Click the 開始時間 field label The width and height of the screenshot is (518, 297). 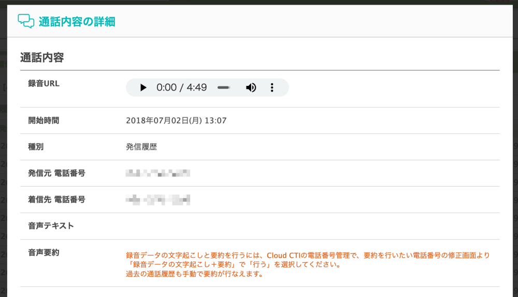(x=44, y=121)
